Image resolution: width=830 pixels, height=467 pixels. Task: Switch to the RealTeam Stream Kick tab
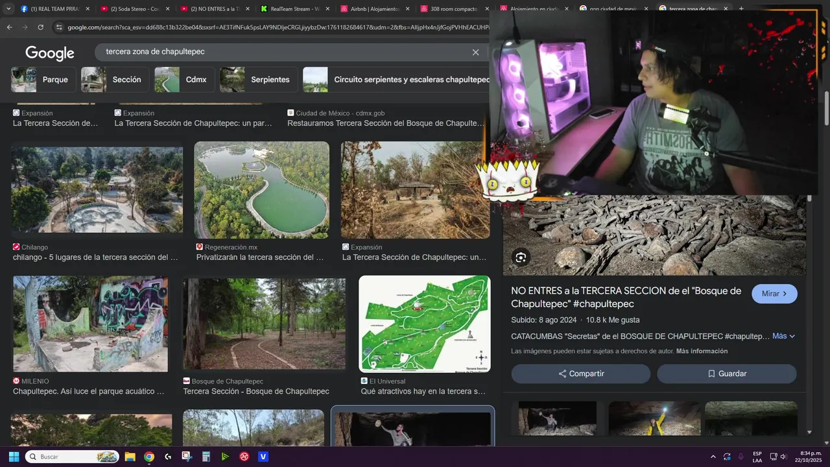[294, 8]
